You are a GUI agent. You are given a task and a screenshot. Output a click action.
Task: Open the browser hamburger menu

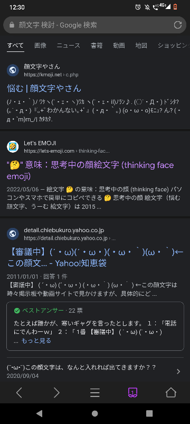[94, 392]
